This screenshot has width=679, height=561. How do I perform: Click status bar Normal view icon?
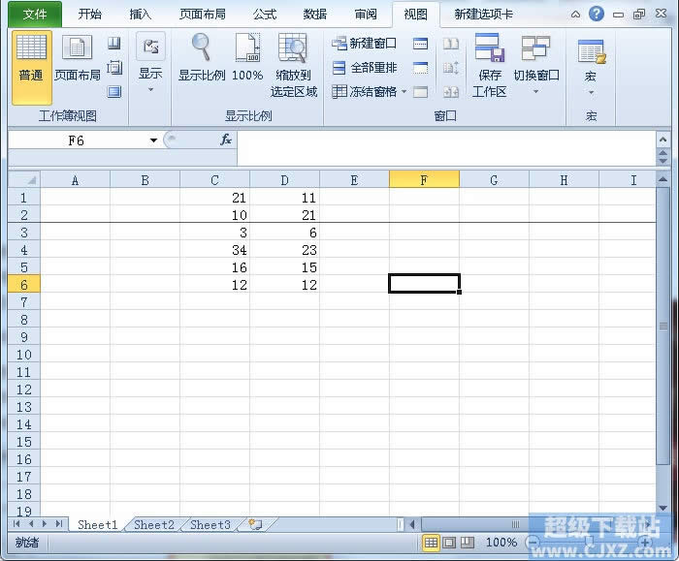coord(431,543)
